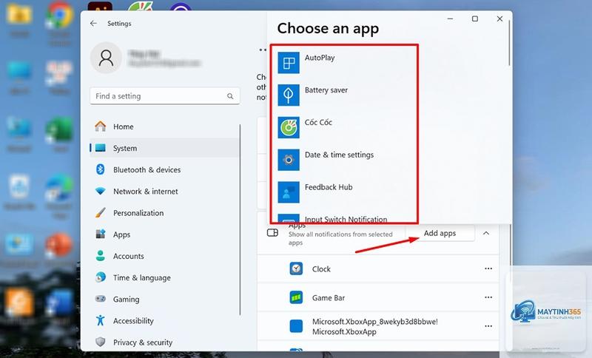Click the sidebar navigation scrollbar
Viewport: 592px width, 358px height.
click(240, 220)
